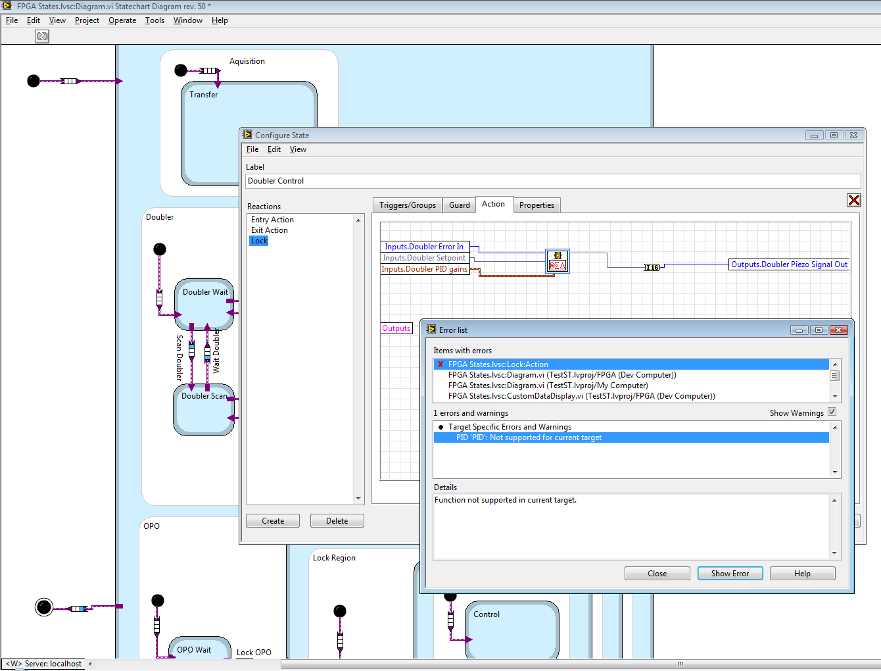Switch to the Triggers/Groups tab
The height and width of the screenshot is (671, 881).
pyautogui.click(x=408, y=205)
